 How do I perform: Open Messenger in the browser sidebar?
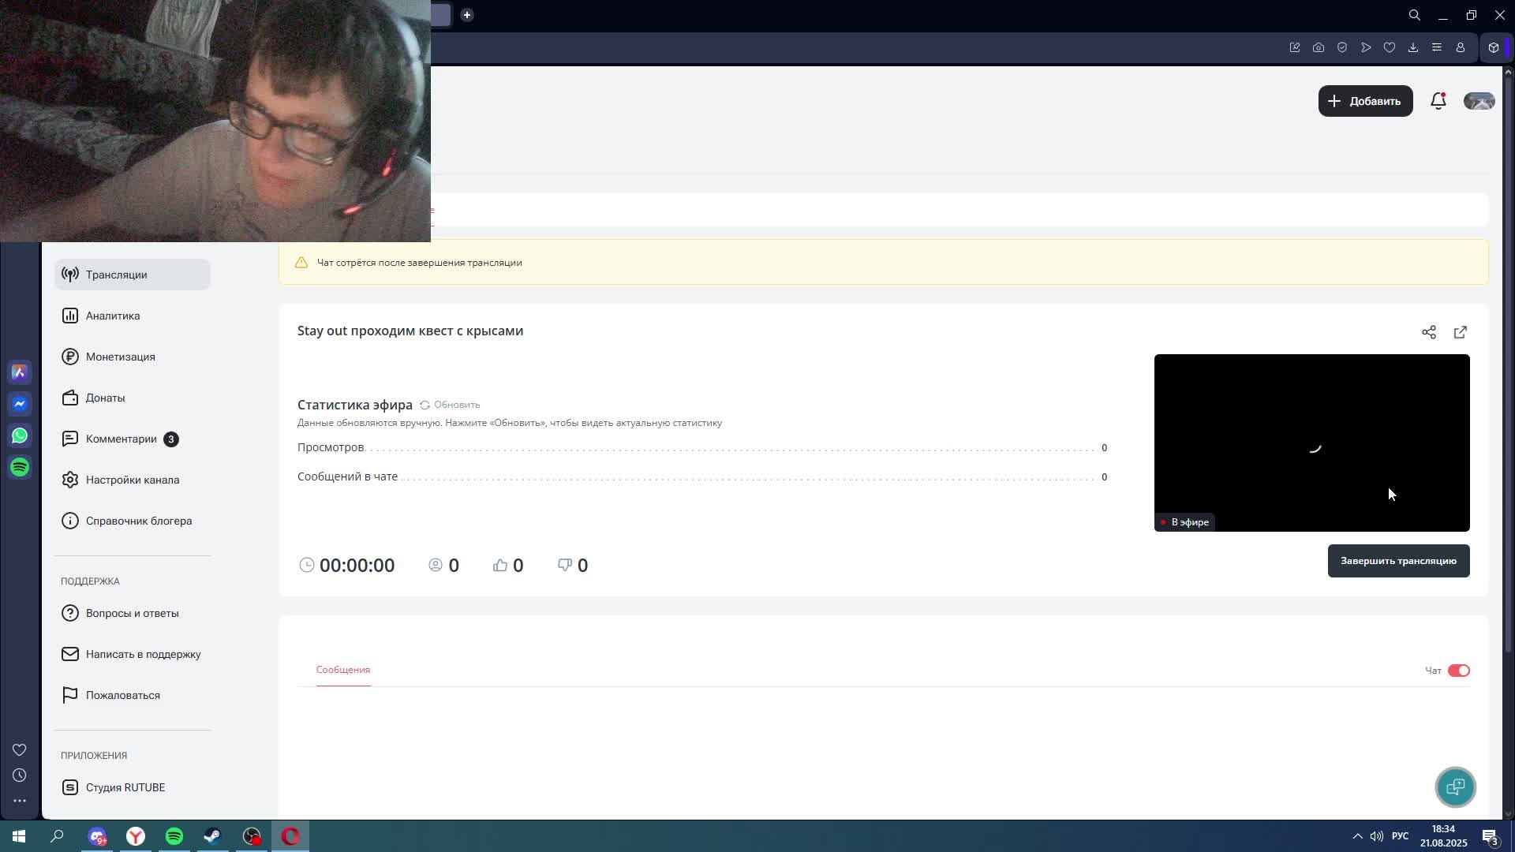[20, 404]
